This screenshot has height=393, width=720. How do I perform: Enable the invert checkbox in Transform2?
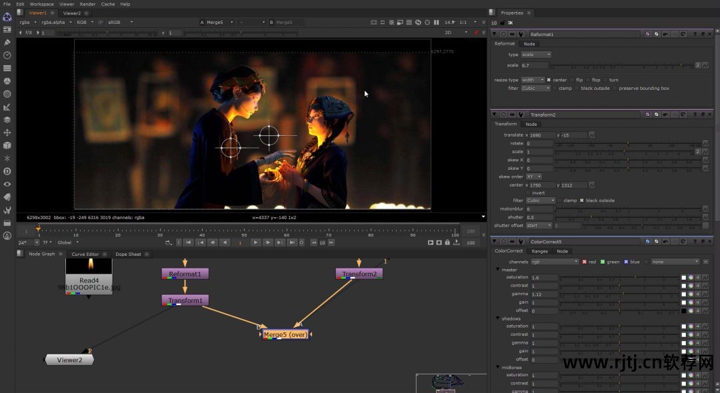point(528,193)
